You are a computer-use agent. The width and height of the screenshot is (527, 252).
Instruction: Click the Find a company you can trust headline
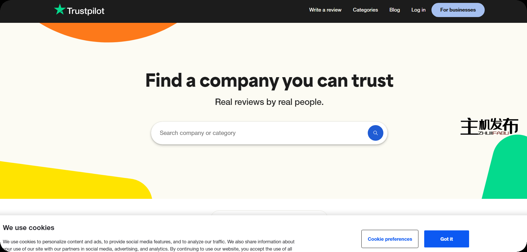tap(269, 81)
